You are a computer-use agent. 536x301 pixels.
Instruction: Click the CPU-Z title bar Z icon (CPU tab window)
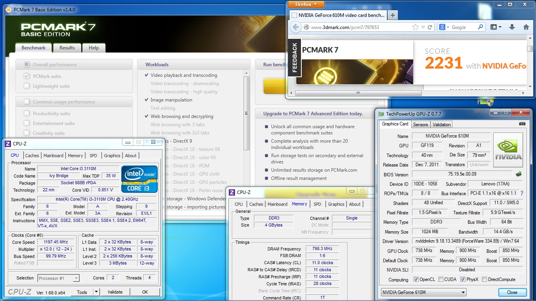8,143
